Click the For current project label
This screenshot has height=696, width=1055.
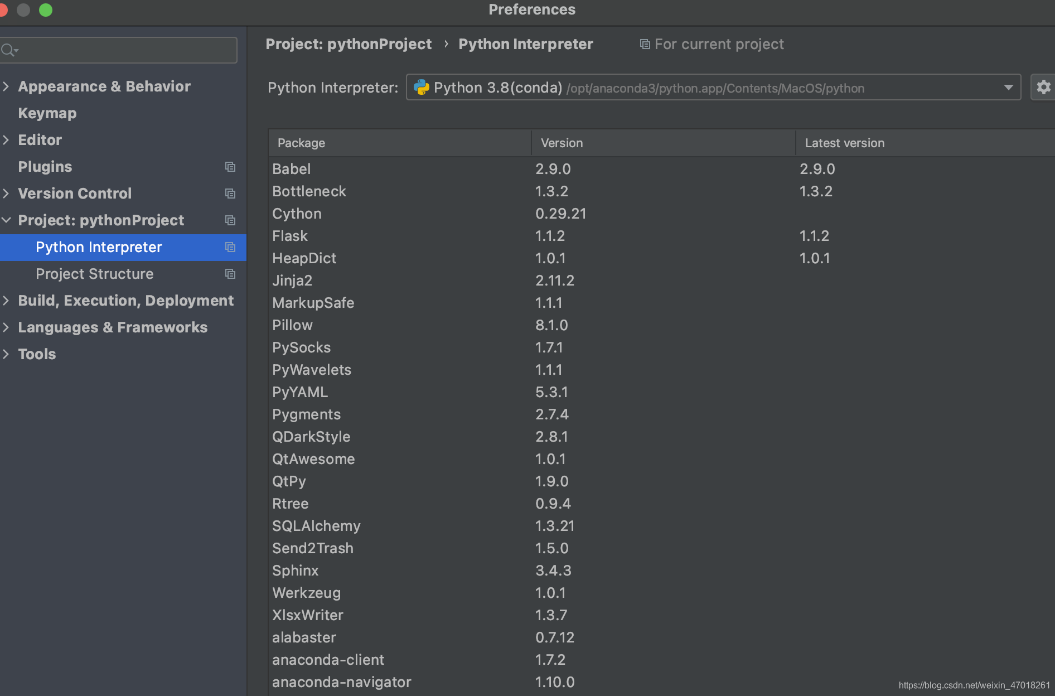[x=719, y=44]
